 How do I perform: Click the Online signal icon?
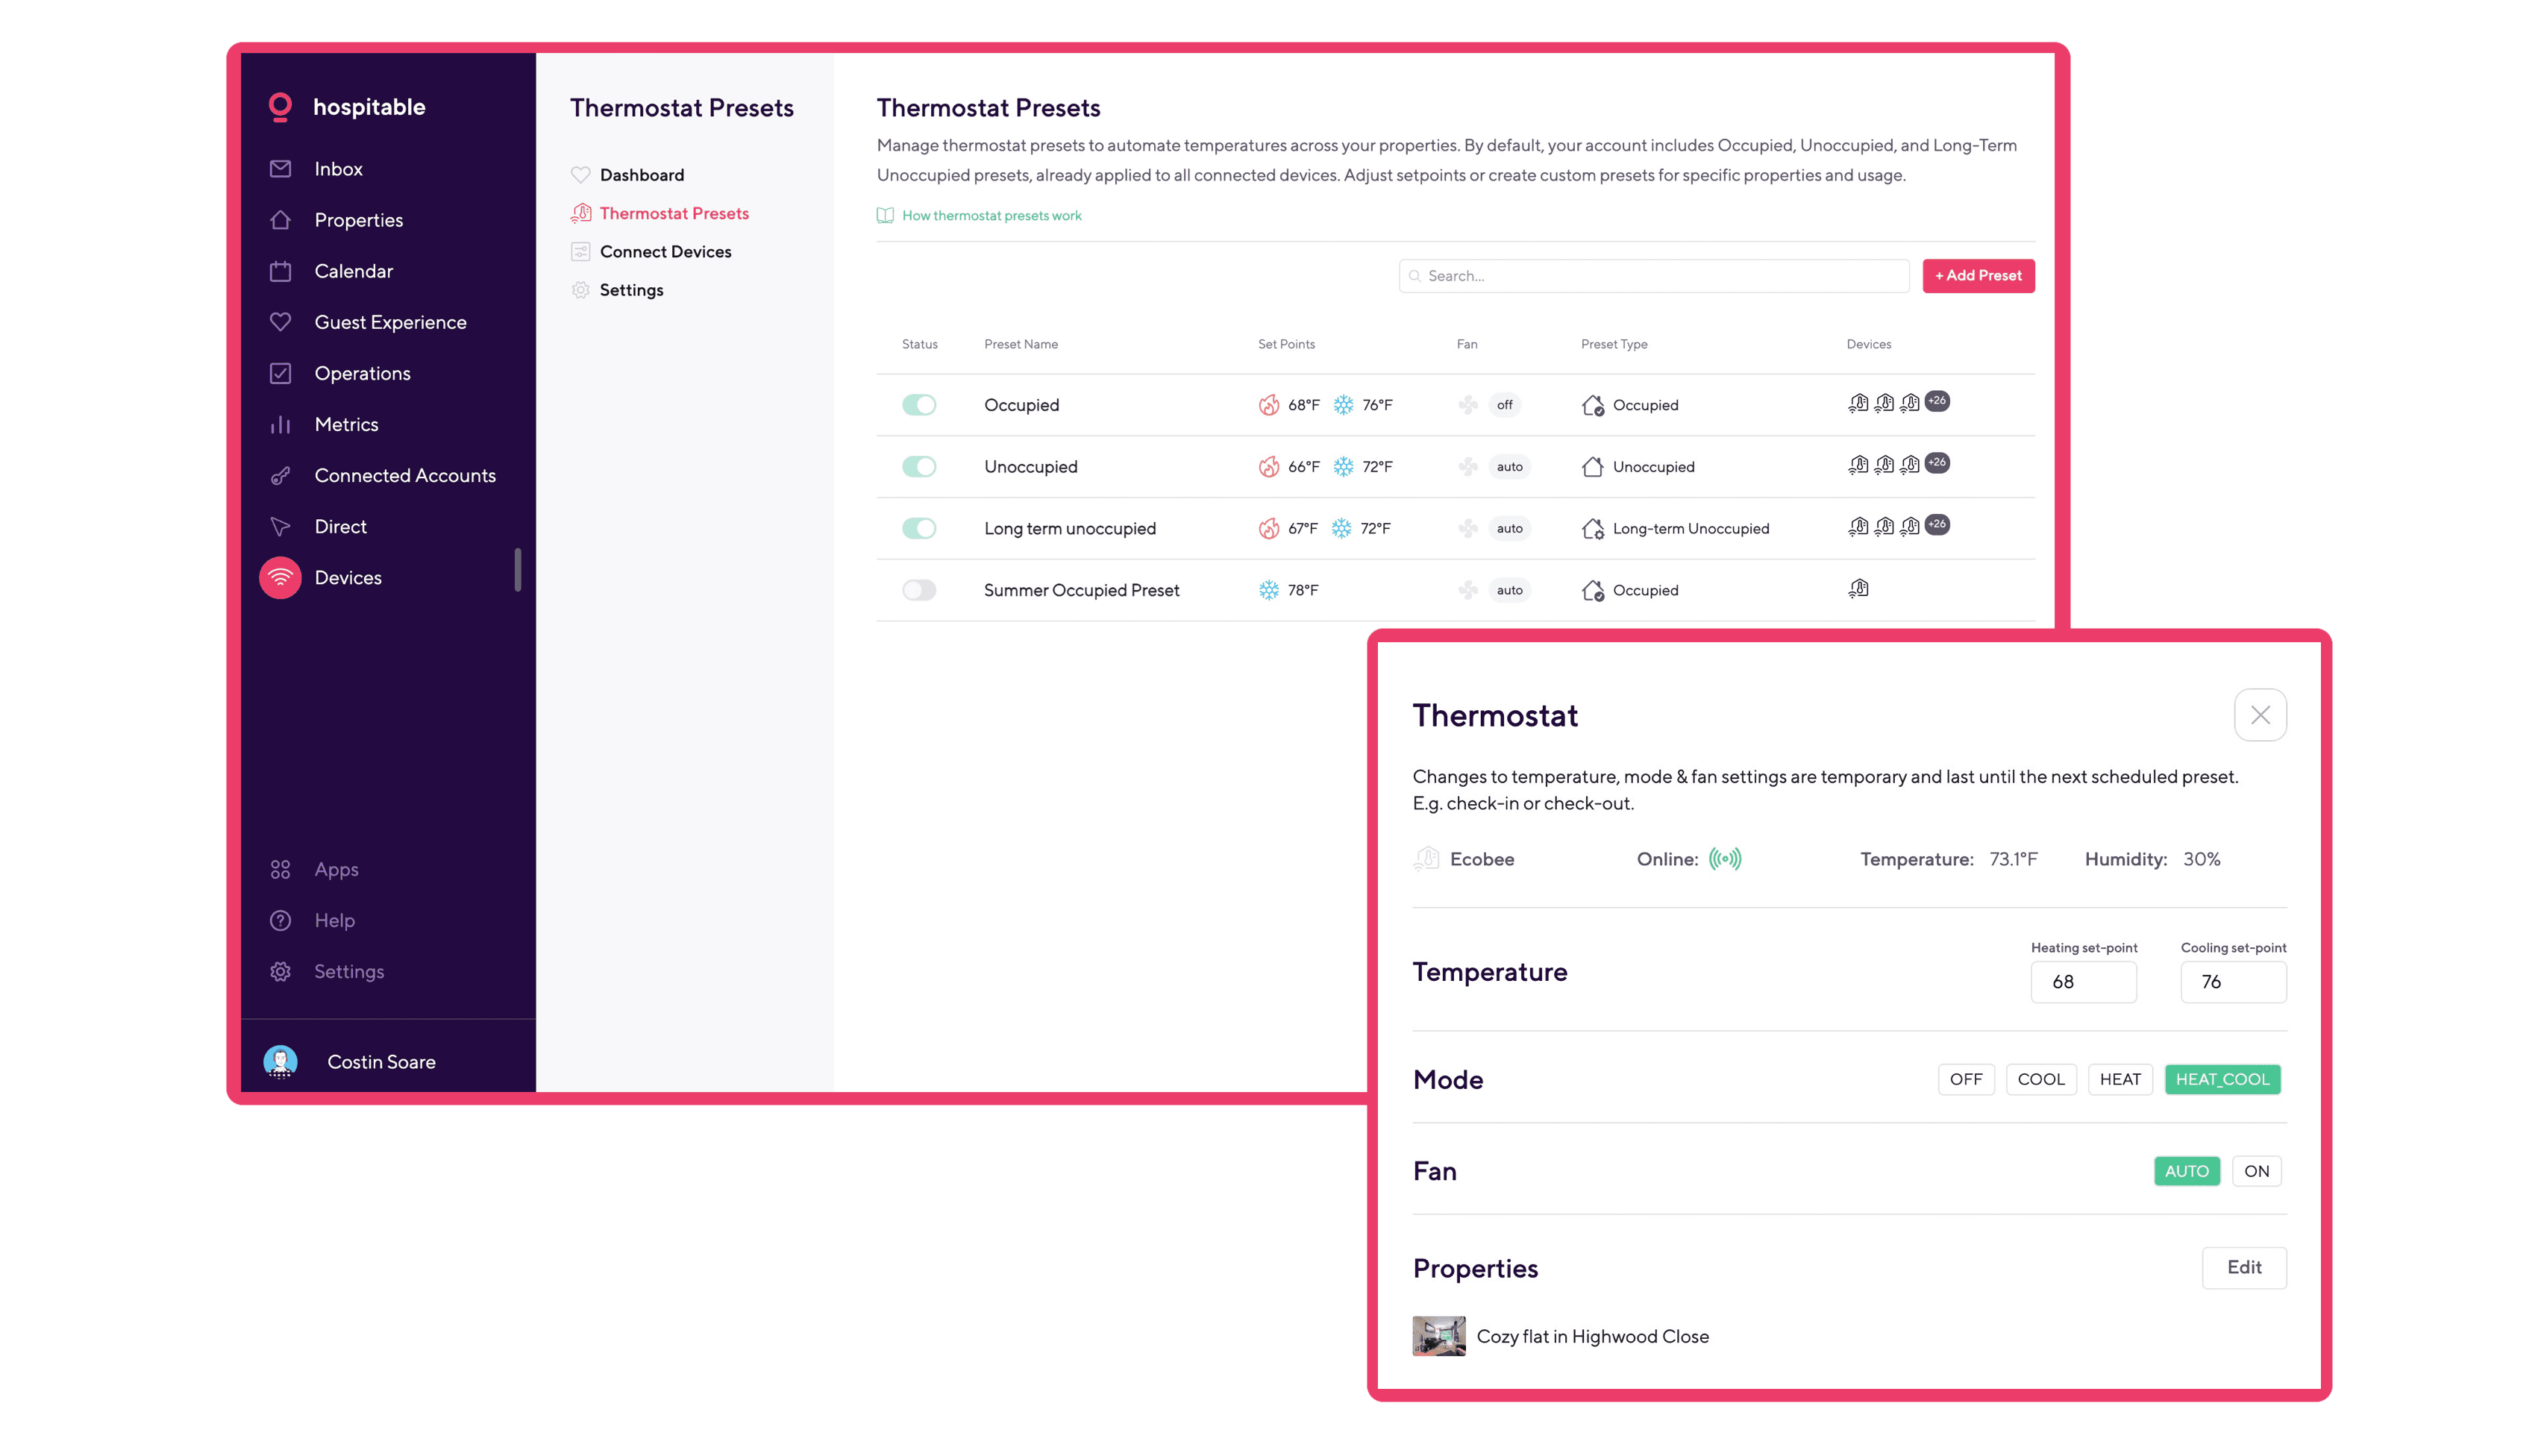tap(1725, 859)
